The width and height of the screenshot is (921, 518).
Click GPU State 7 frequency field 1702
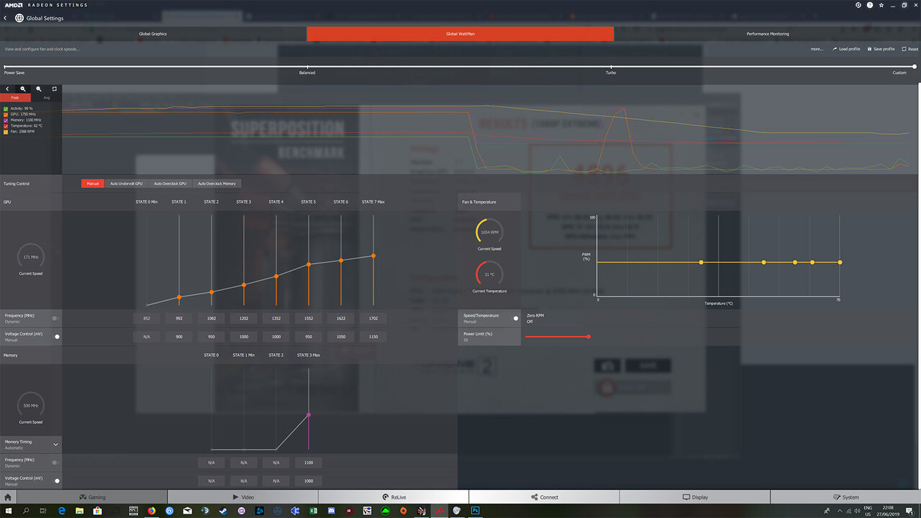click(x=373, y=318)
